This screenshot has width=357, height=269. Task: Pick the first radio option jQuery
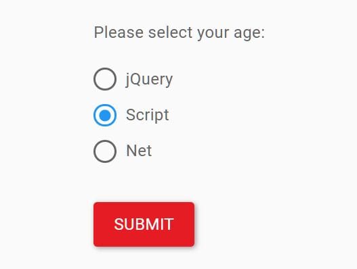(105, 79)
